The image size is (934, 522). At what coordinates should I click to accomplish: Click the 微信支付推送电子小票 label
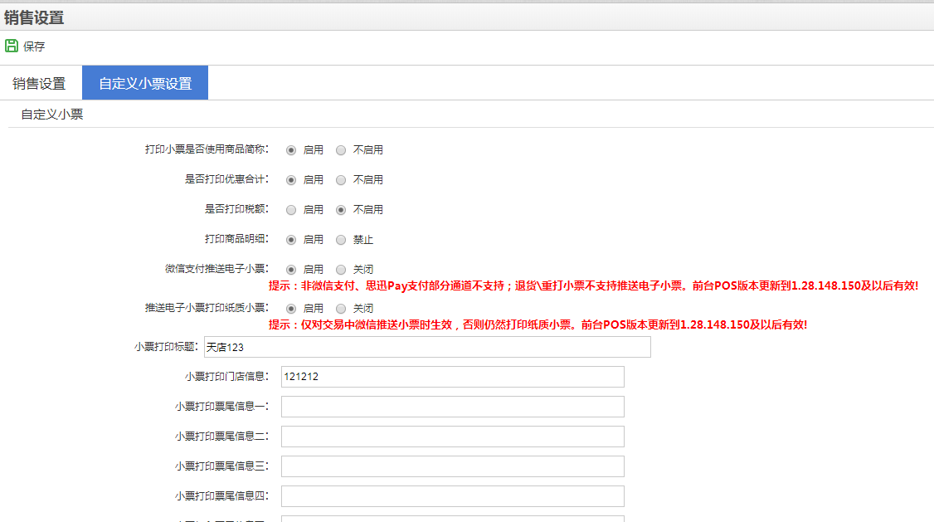point(216,269)
